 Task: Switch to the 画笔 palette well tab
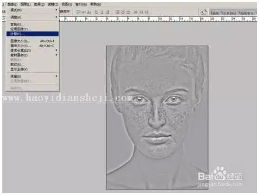[x=215, y=13]
